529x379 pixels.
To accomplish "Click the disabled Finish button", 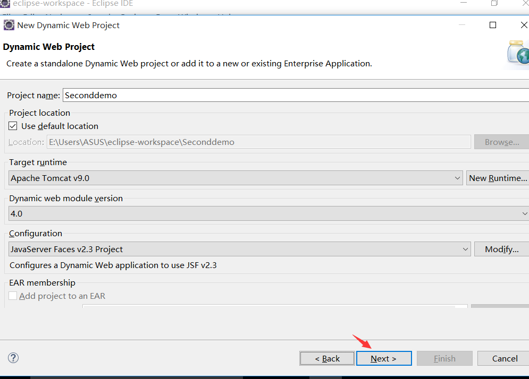I will [x=444, y=358].
